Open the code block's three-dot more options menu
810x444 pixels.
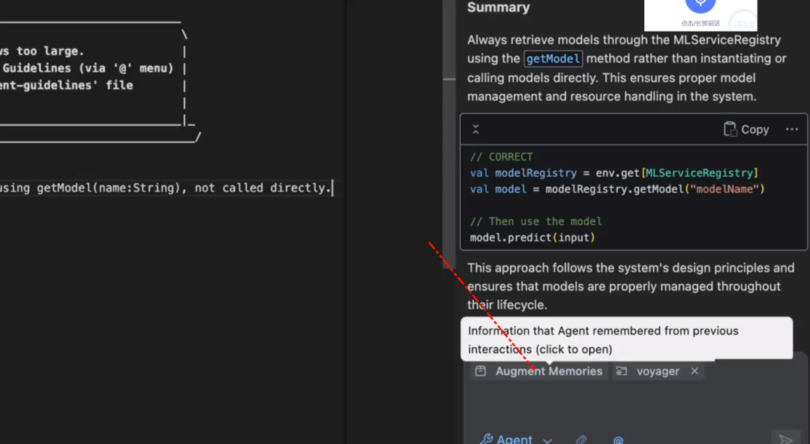pyautogui.click(x=792, y=129)
